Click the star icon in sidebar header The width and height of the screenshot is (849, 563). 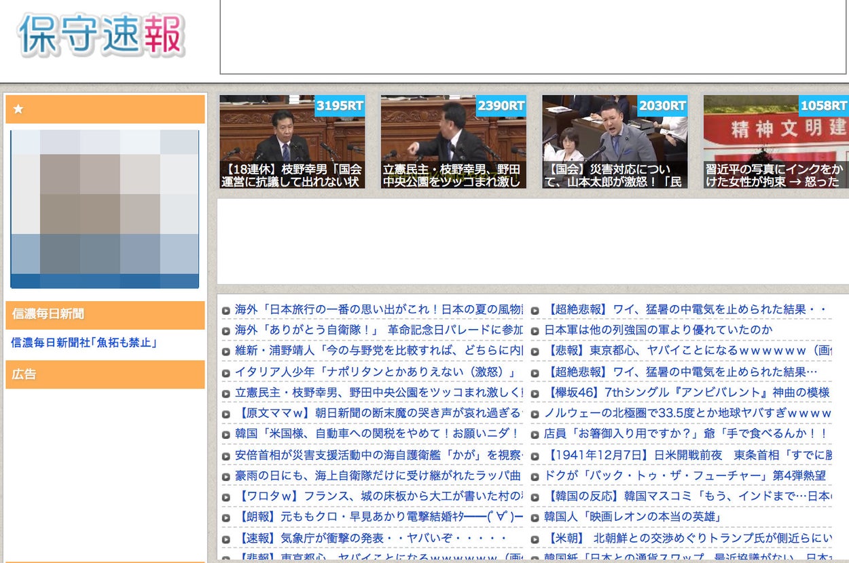point(18,109)
